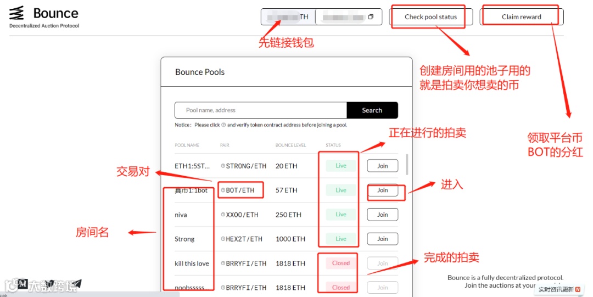The height and width of the screenshot is (297, 593).
Task: Click the help icon in the Notice text
Action: 223,125
